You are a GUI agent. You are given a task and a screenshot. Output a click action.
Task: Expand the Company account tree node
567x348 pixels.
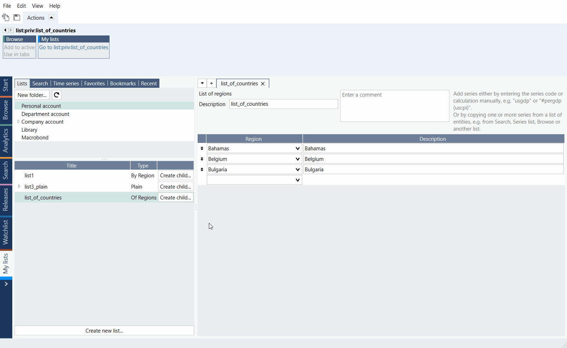18,122
